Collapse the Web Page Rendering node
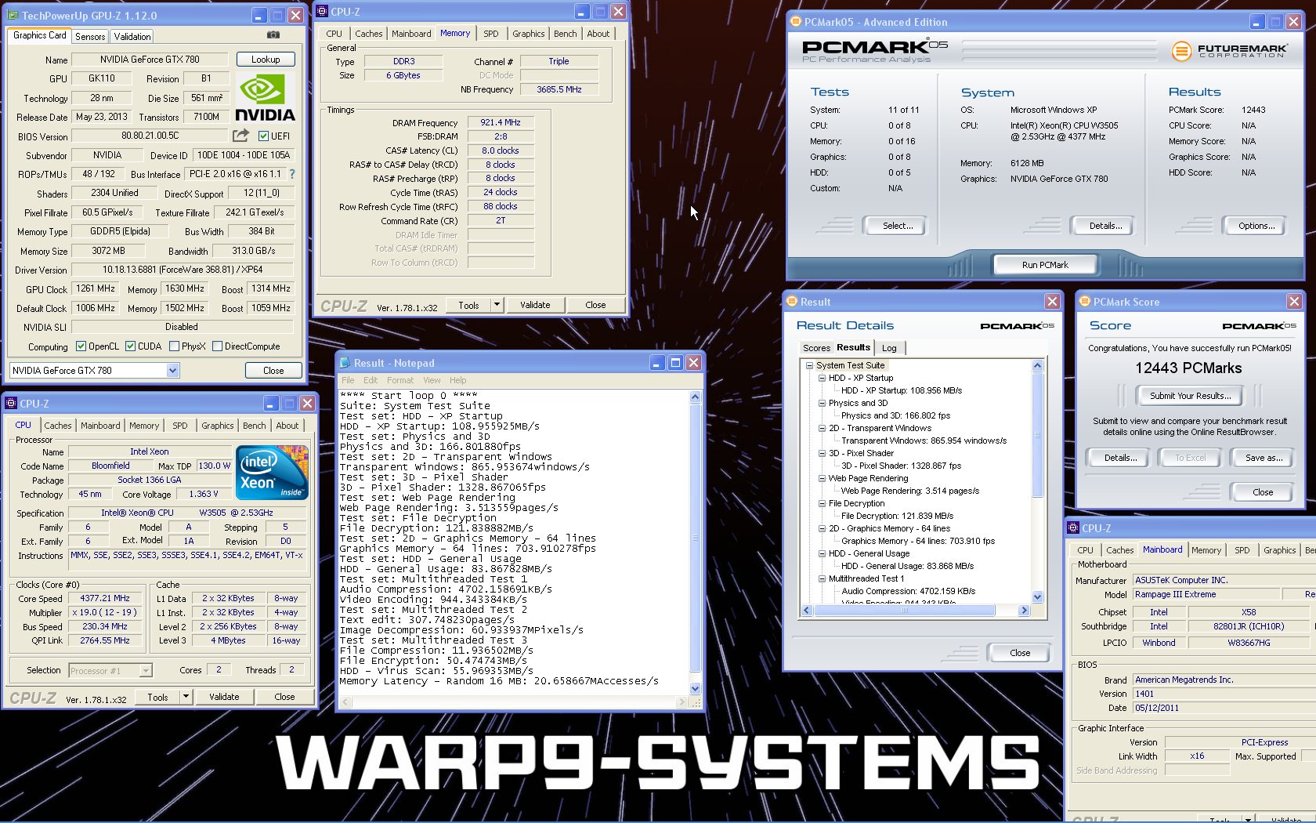Viewport: 1316px width, 823px height. pos(822,478)
